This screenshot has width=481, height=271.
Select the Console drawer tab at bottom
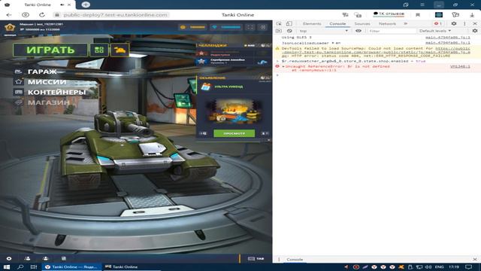(295, 259)
